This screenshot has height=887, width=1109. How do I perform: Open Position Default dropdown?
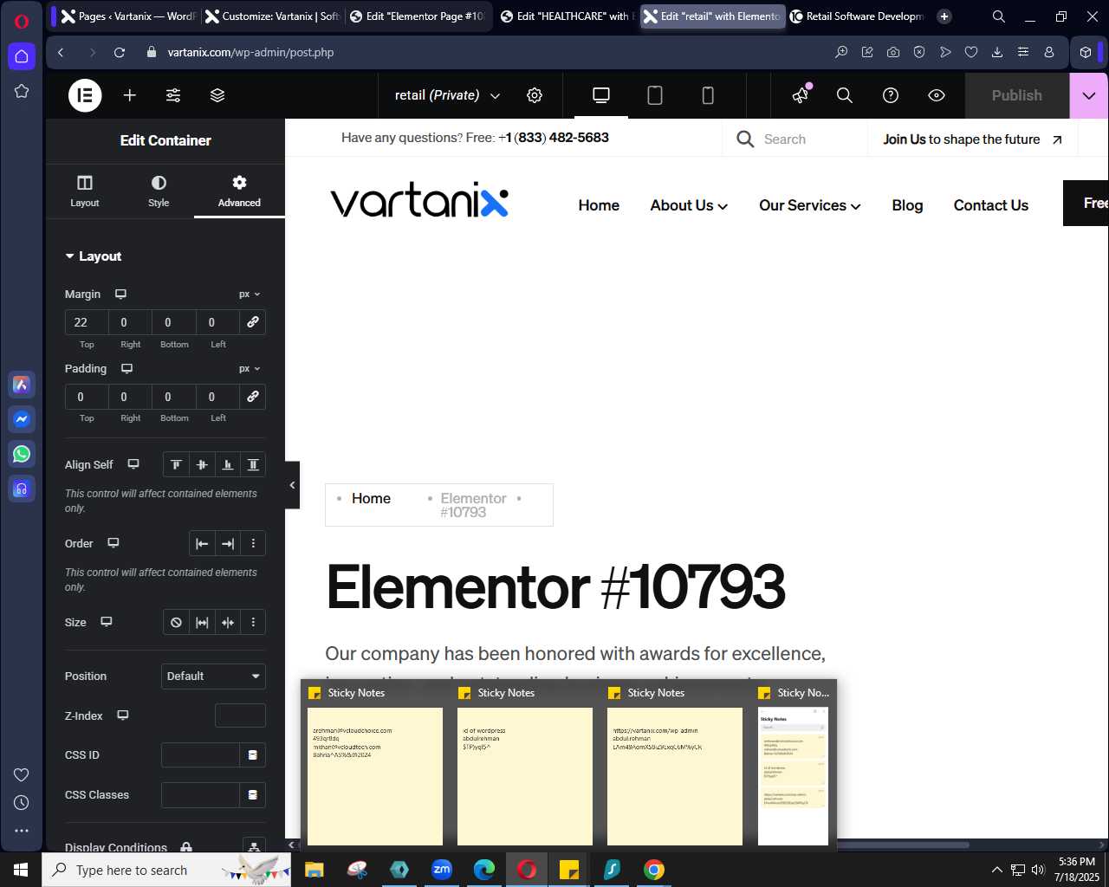click(213, 677)
